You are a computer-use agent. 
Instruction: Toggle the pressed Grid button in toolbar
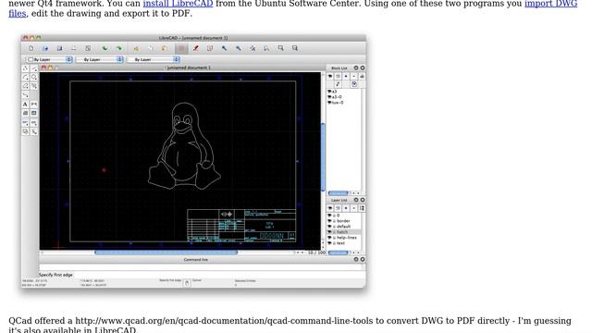click(x=181, y=48)
